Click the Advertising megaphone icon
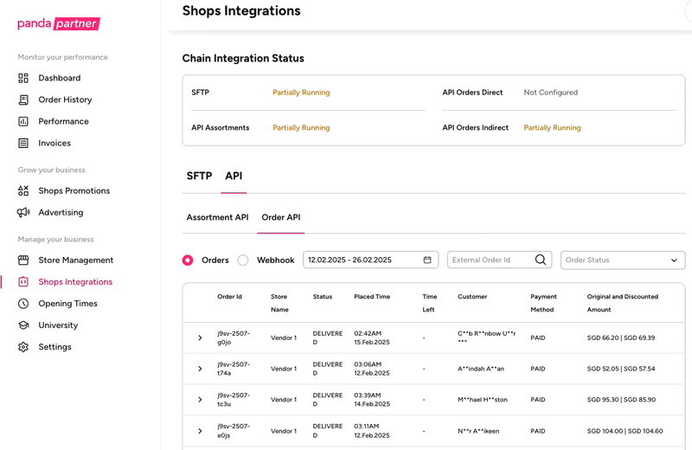The image size is (692, 450). pyautogui.click(x=23, y=212)
